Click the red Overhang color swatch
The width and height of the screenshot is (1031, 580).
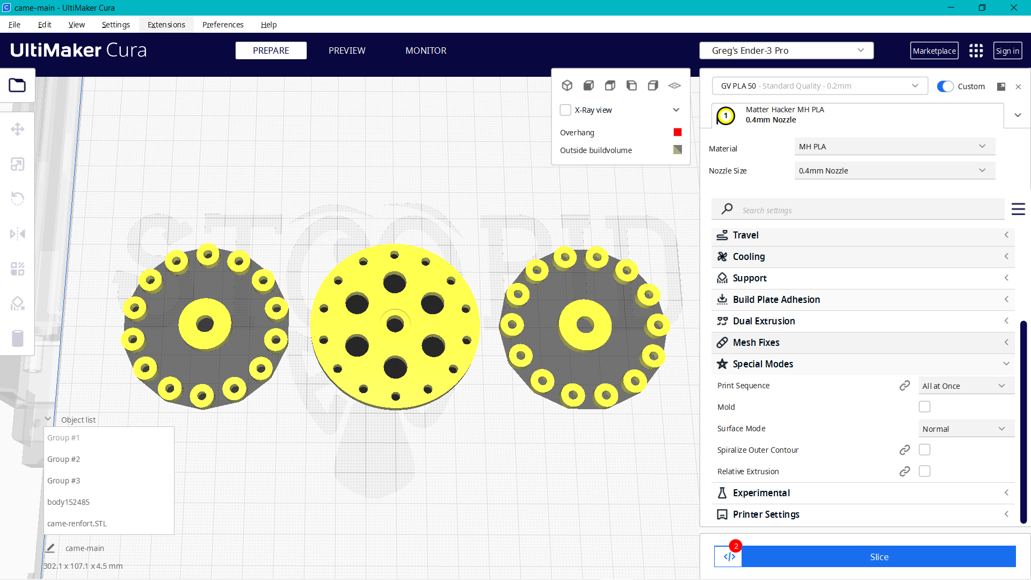678,132
